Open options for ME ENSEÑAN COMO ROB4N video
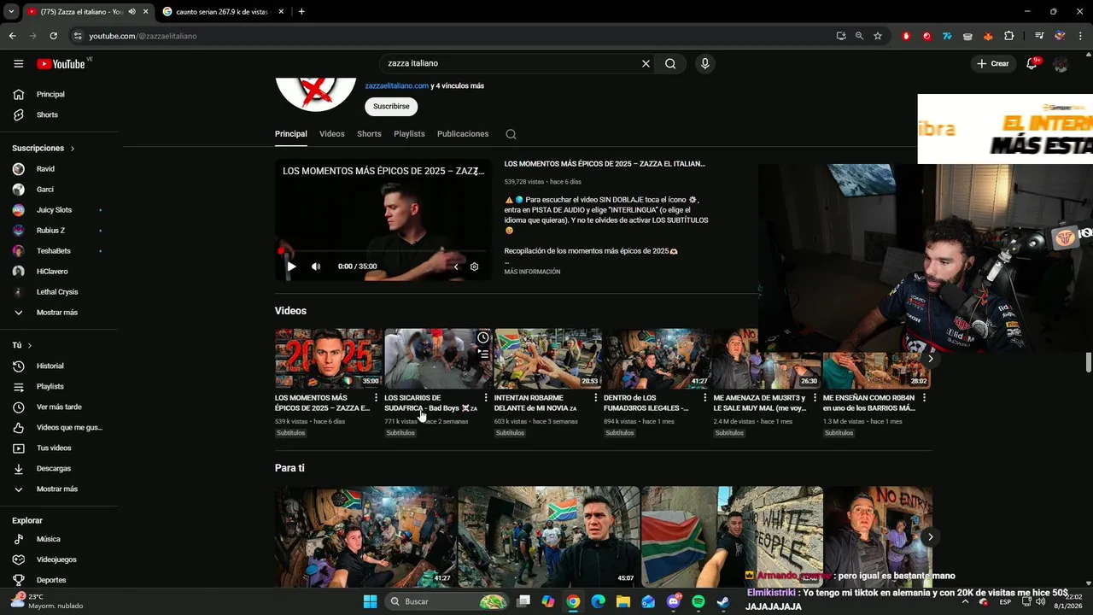 coord(924,398)
